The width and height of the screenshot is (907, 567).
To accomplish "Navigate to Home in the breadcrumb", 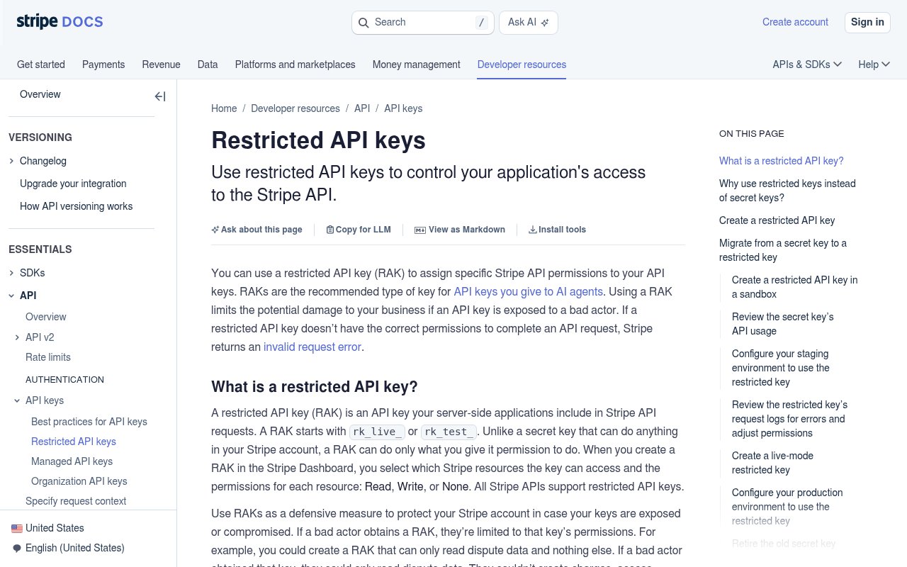I will (224, 108).
